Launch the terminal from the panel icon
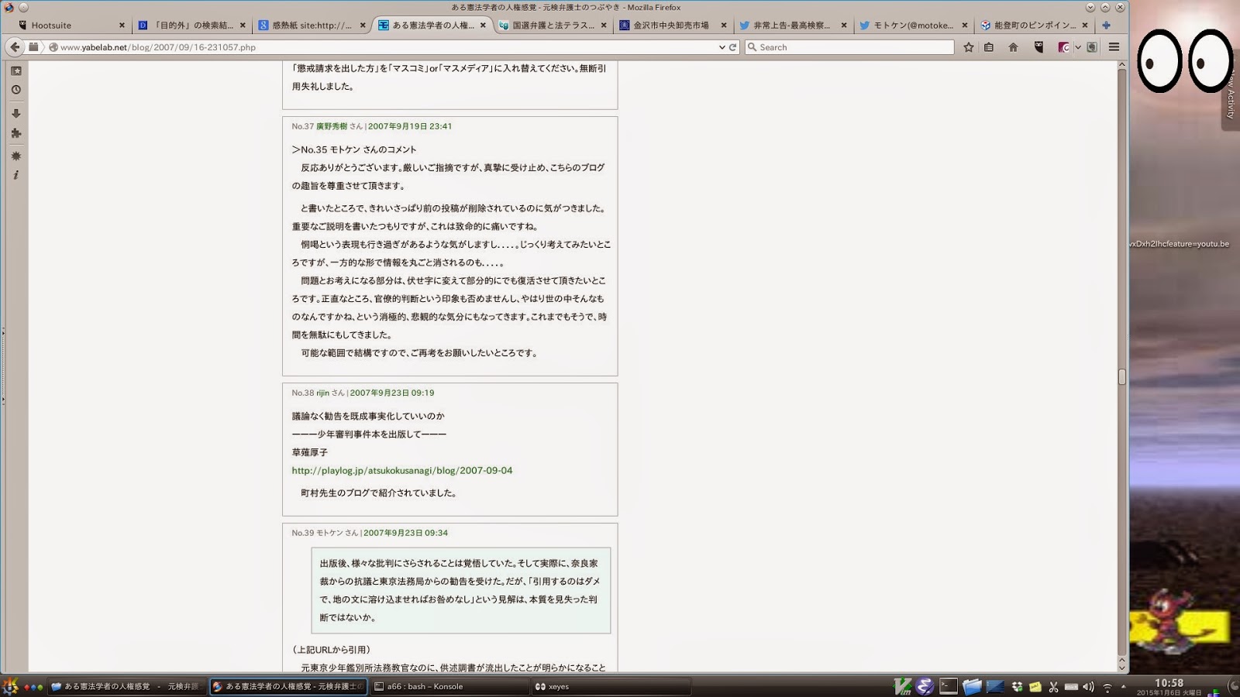The height and width of the screenshot is (697, 1240). click(949, 686)
